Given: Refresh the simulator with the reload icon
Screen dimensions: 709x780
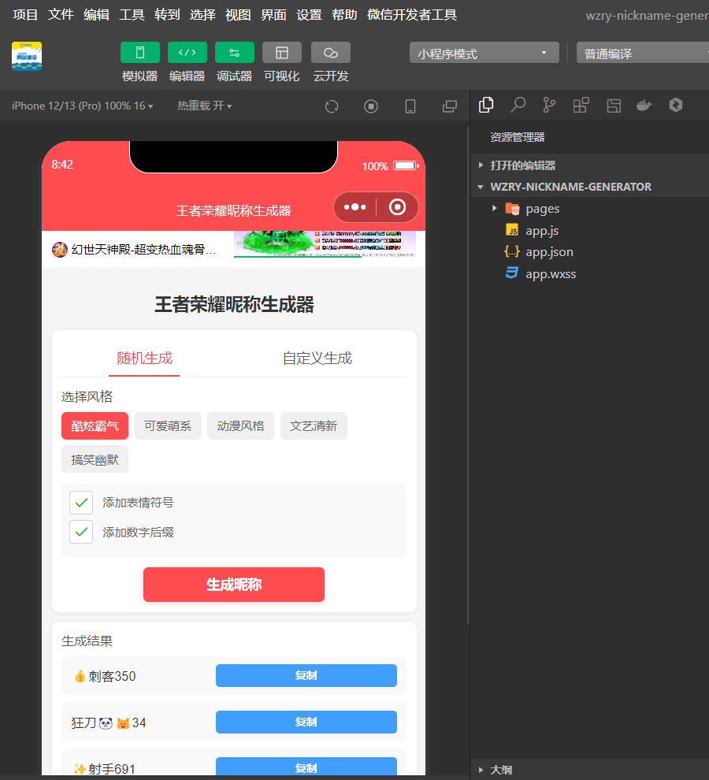Looking at the screenshot, I should click(x=332, y=106).
